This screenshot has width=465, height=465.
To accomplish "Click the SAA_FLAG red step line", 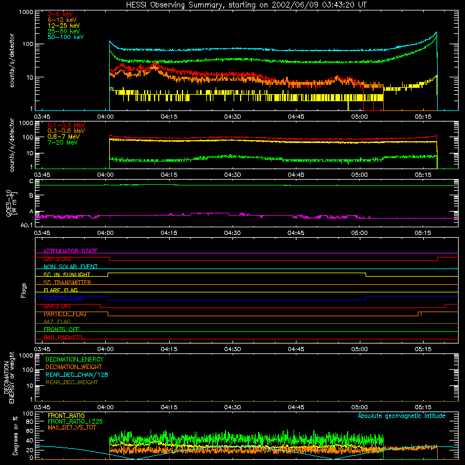I will pyautogui.click(x=246, y=307).
